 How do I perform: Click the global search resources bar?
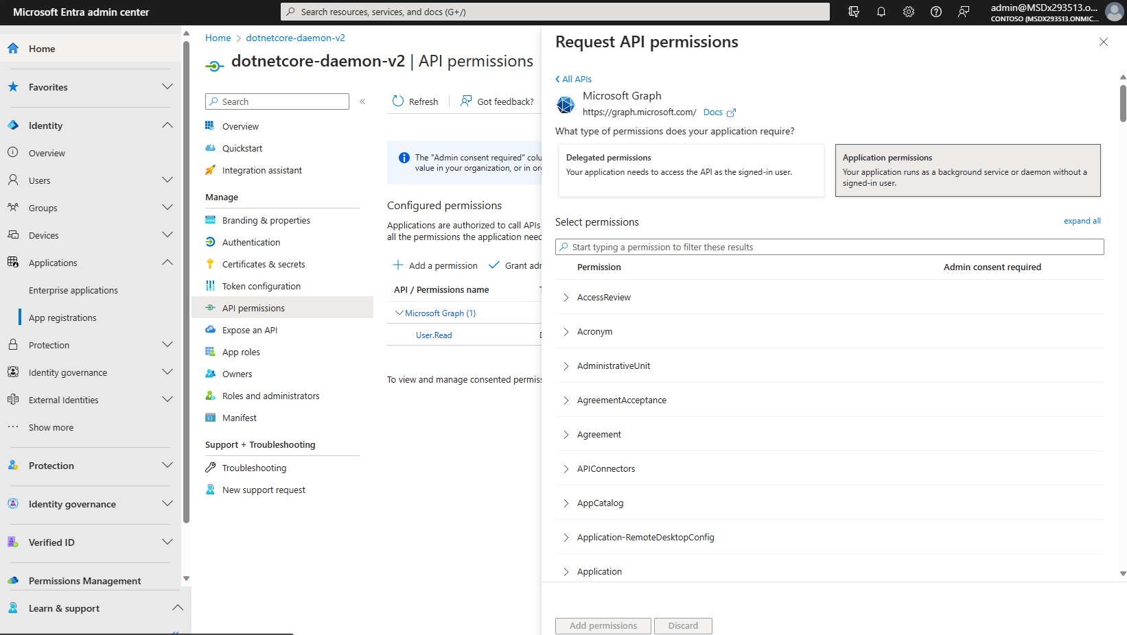(x=555, y=12)
